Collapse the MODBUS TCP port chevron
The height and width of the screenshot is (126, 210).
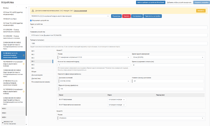[2, 123]
